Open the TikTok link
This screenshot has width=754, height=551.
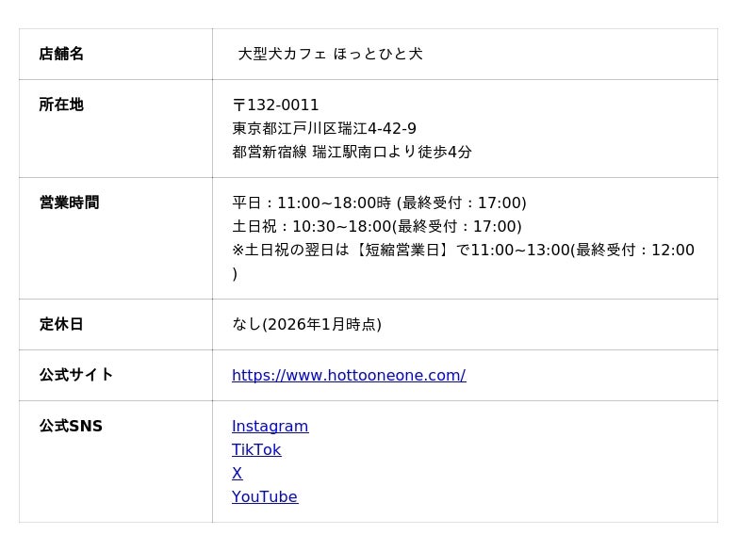[256, 449]
